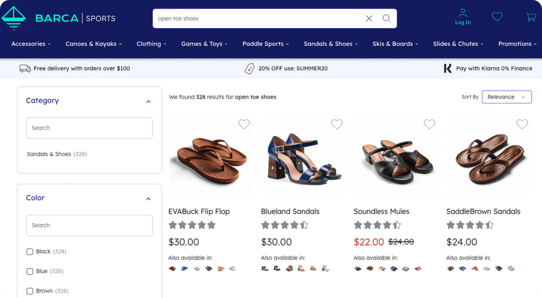Select the Sandals & Shoes category link
The width and height of the screenshot is (542, 298).
tap(49, 154)
